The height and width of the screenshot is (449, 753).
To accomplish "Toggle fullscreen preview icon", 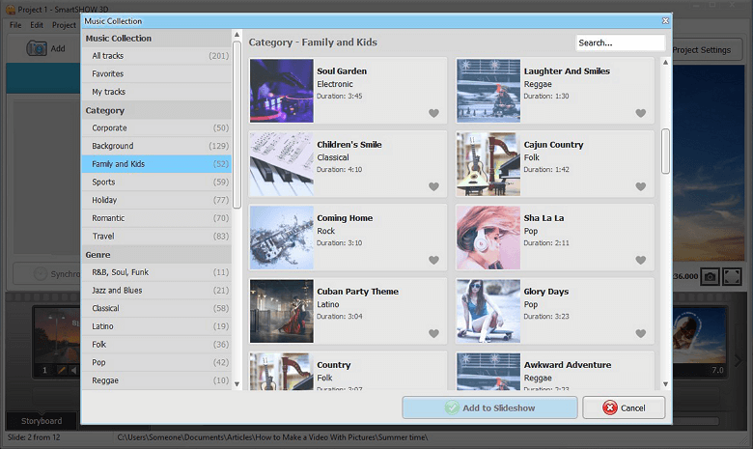I will [x=732, y=276].
